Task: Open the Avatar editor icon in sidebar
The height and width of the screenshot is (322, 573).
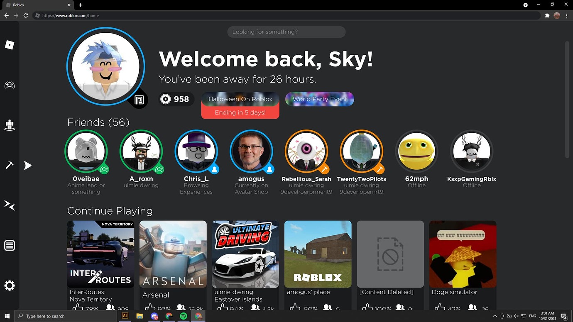Action: 9,125
